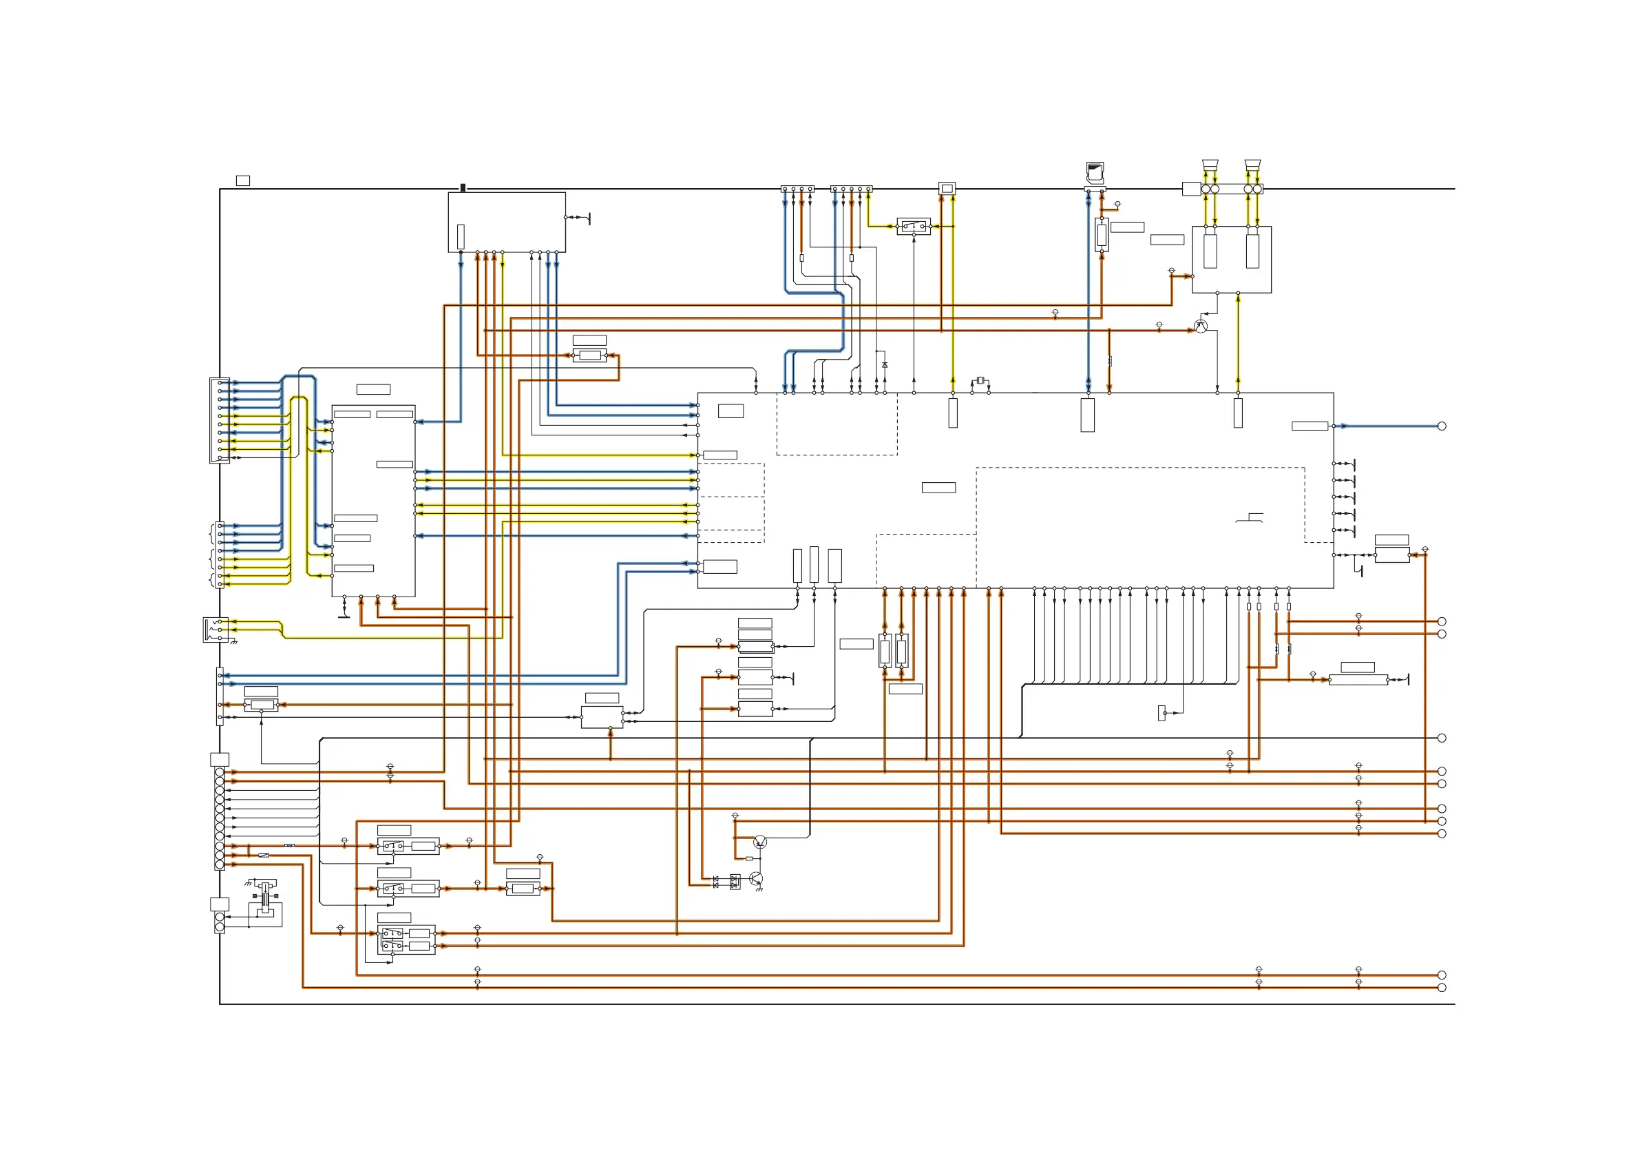Click the single diode symbol above main chip
Screen dimensions: 1640x1160
[885, 365]
